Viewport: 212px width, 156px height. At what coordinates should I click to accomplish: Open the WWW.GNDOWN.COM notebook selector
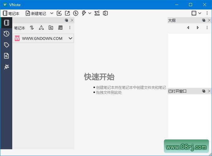(43, 38)
